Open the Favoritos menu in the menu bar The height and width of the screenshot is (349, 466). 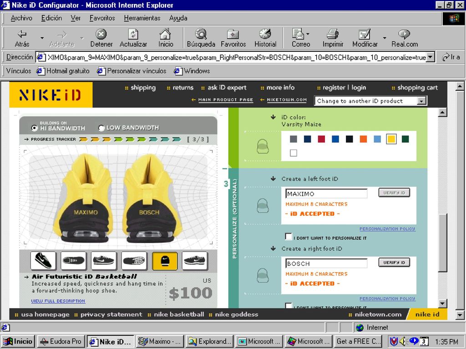point(102,18)
